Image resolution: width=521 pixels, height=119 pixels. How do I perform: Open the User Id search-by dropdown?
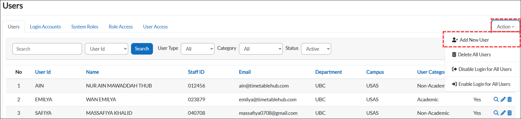106,49
